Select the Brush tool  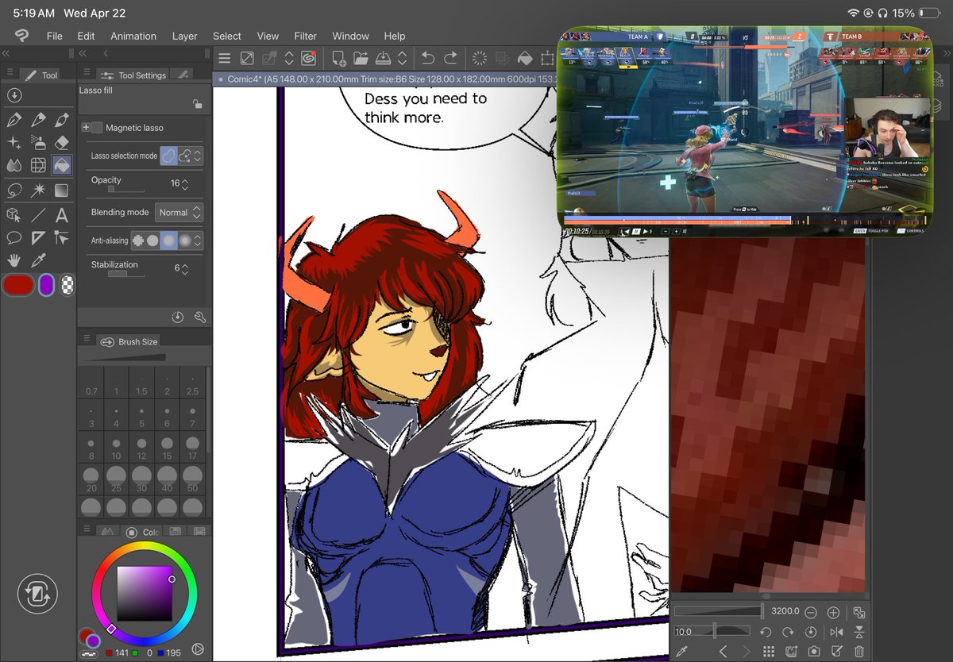click(61, 120)
